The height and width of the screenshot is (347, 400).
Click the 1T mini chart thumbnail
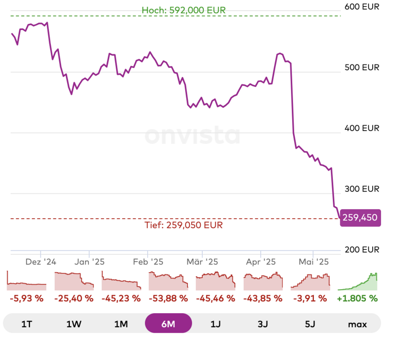pyautogui.click(x=27, y=281)
